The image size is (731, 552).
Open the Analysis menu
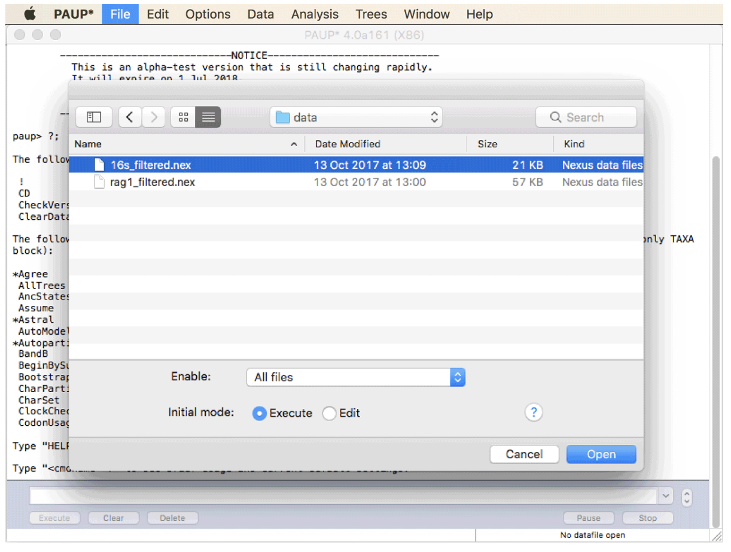pos(315,14)
